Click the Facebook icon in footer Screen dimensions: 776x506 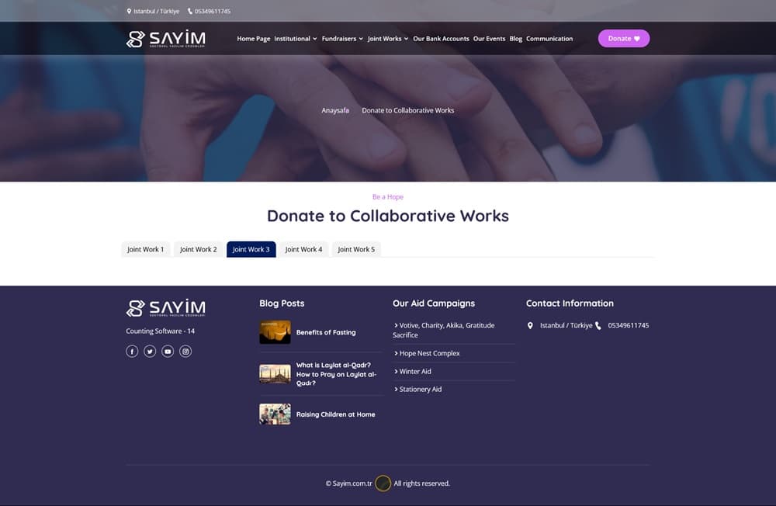tap(132, 352)
